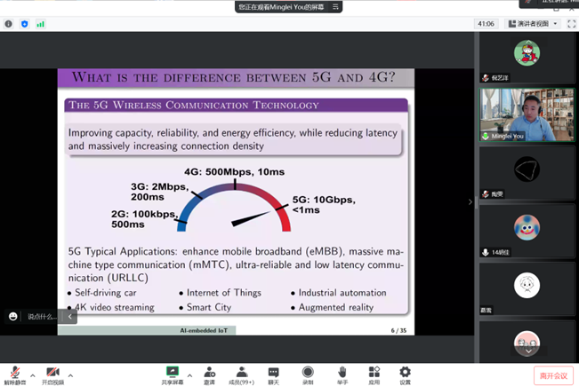Select Minglei You's video thumbnail
This screenshot has height=386, width=579.
pyautogui.click(x=527, y=114)
